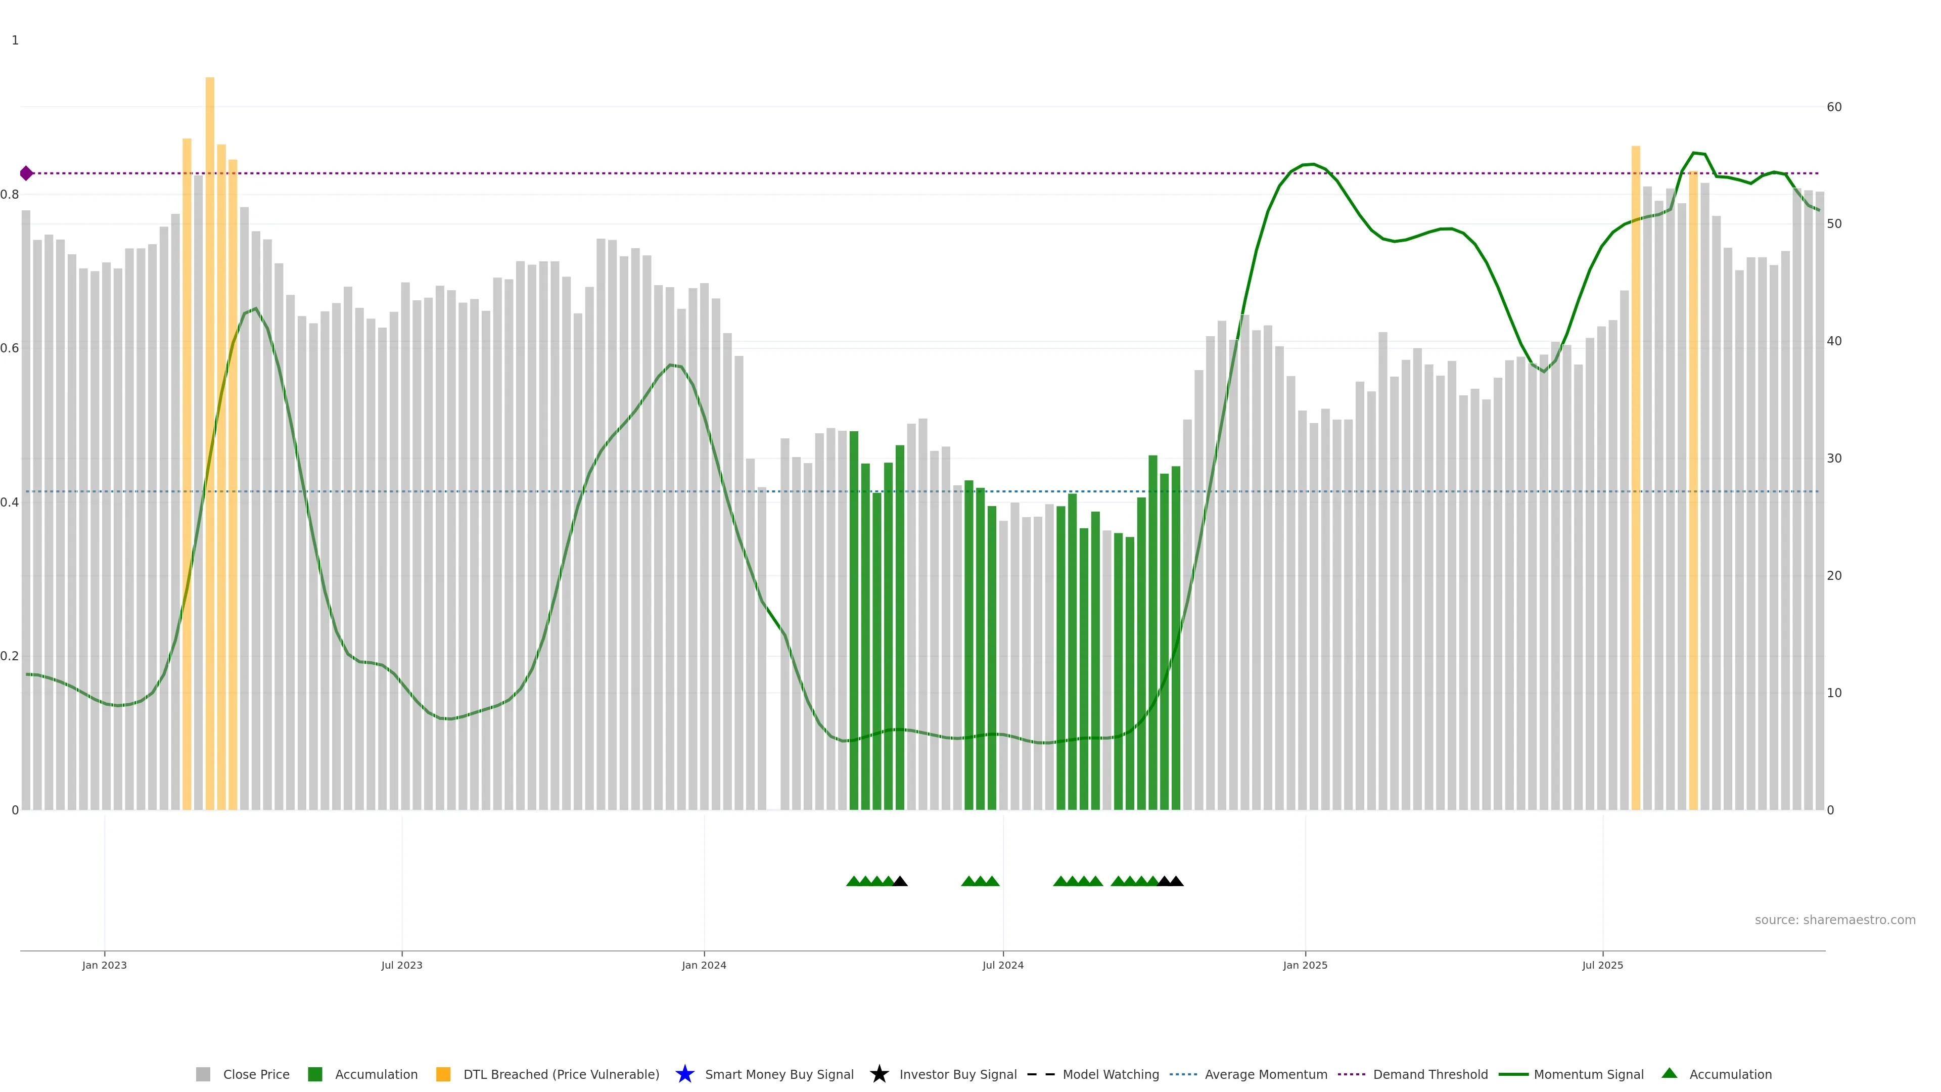Toggle the Accumulation bar series legend label
Viewport: 1941px width, 1092px height.
click(376, 1074)
